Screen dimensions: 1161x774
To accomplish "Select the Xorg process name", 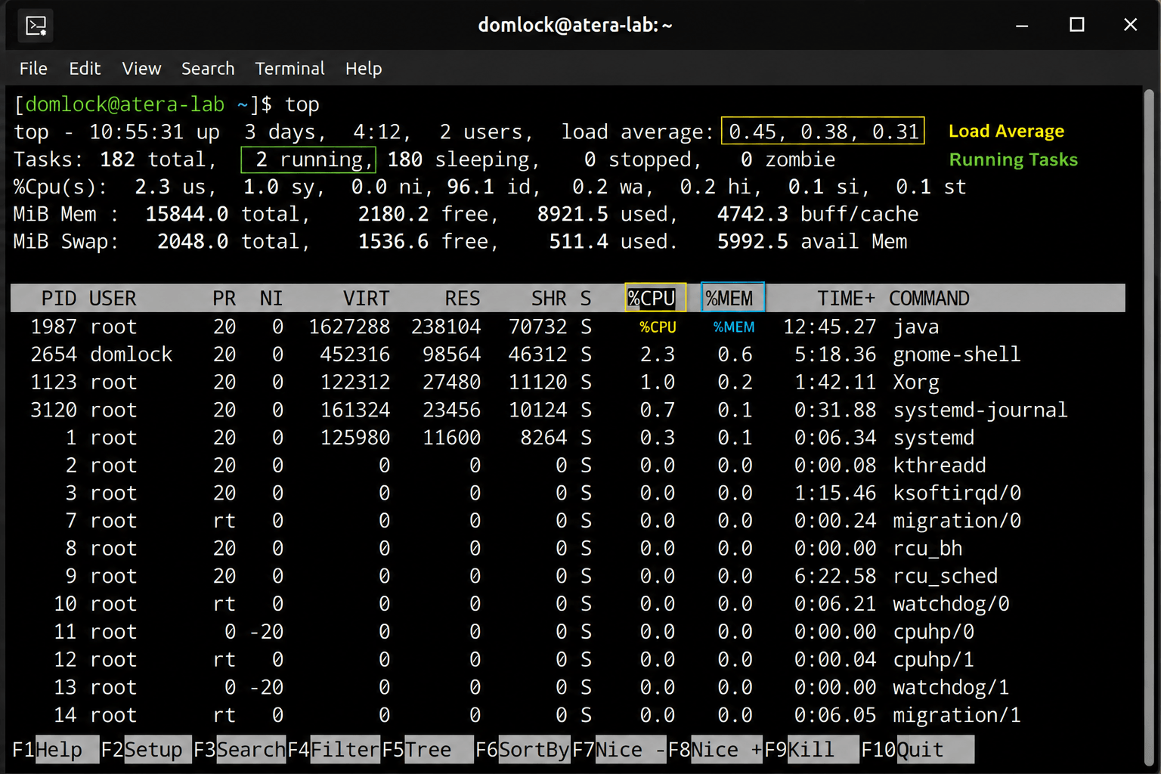I will click(916, 382).
